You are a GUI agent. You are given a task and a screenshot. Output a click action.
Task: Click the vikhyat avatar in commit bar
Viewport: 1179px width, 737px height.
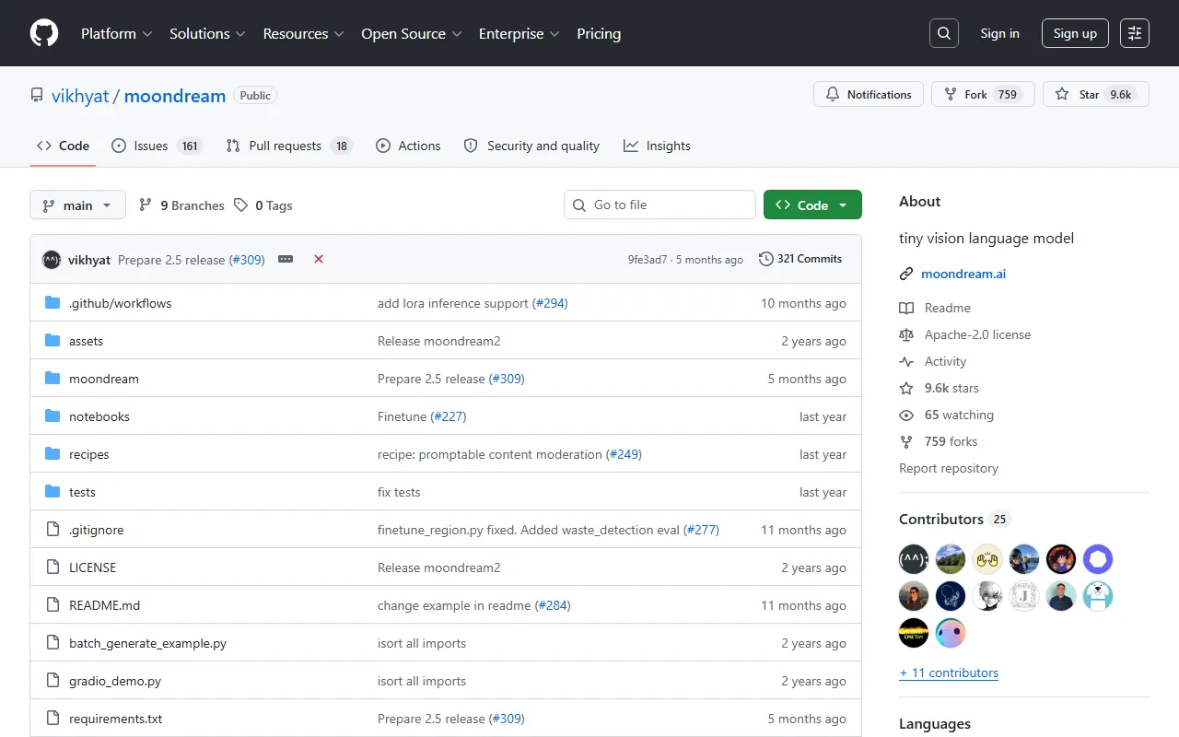(52, 260)
